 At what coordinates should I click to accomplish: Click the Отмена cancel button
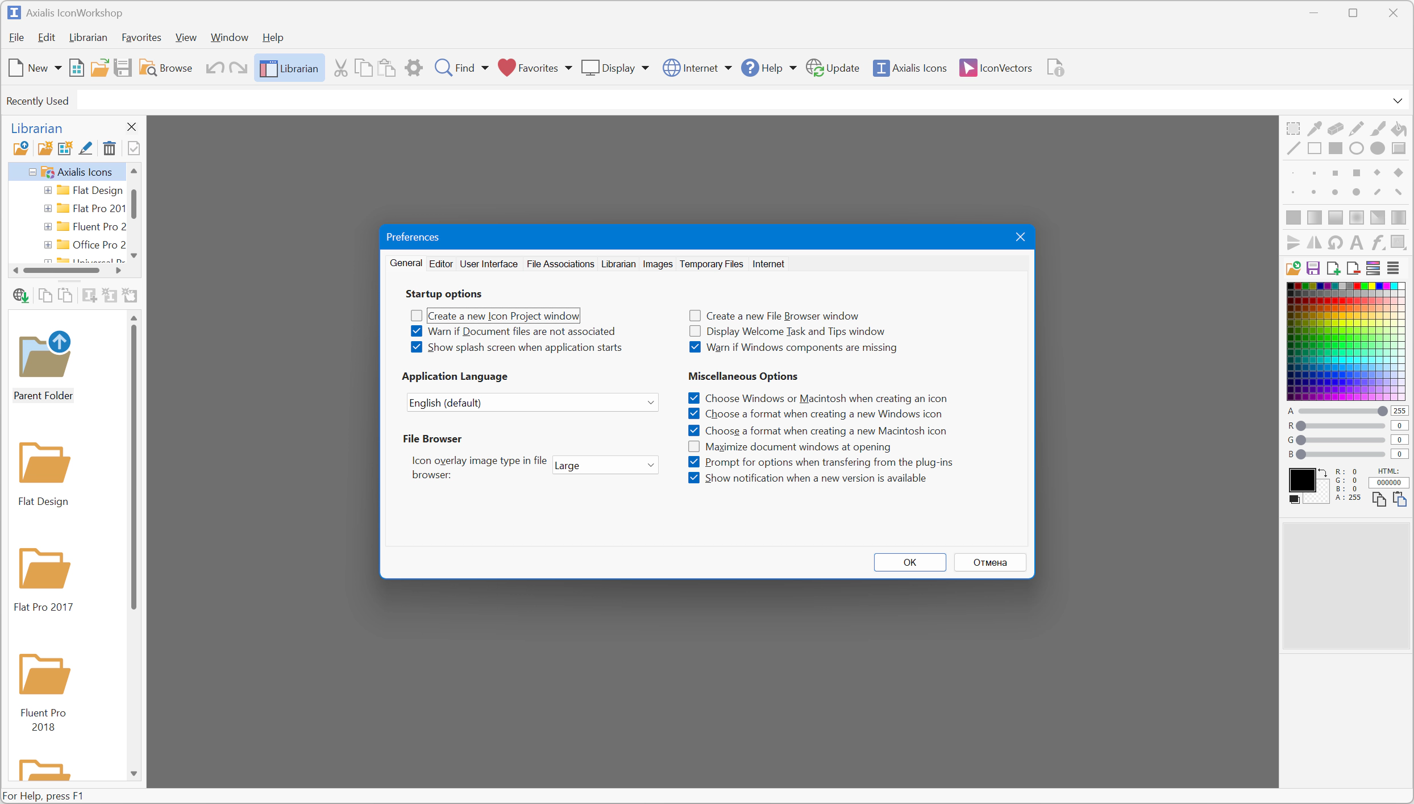(989, 562)
